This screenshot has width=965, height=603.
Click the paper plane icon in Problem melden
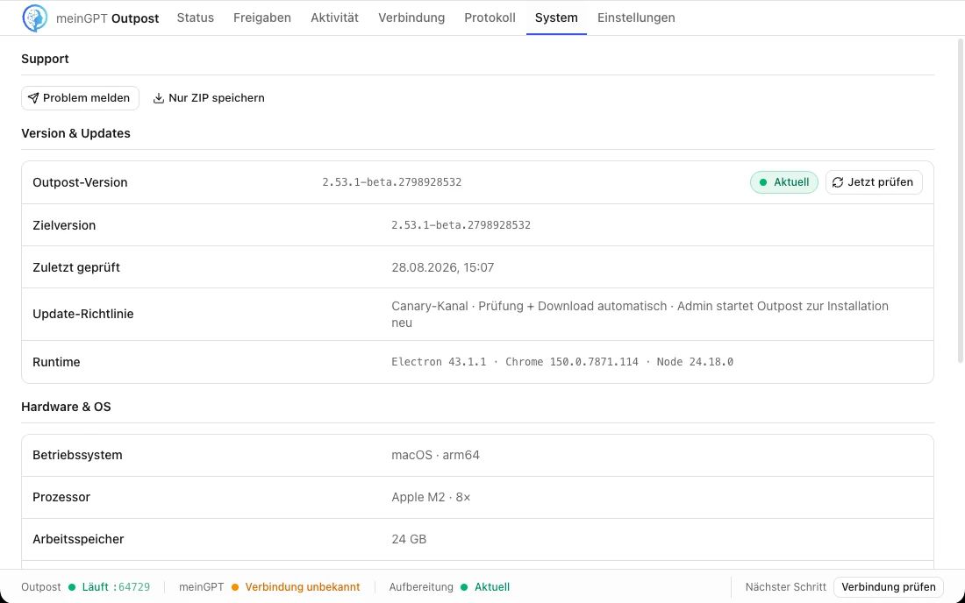point(33,98)
